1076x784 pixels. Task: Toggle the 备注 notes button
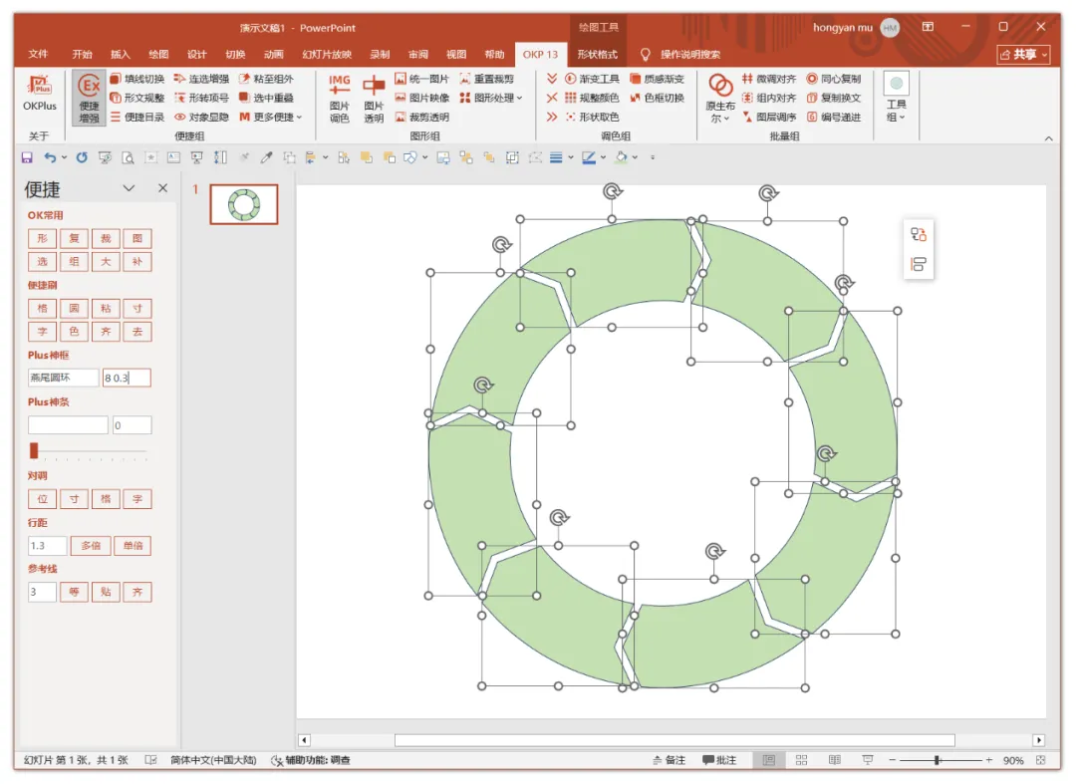670,760
